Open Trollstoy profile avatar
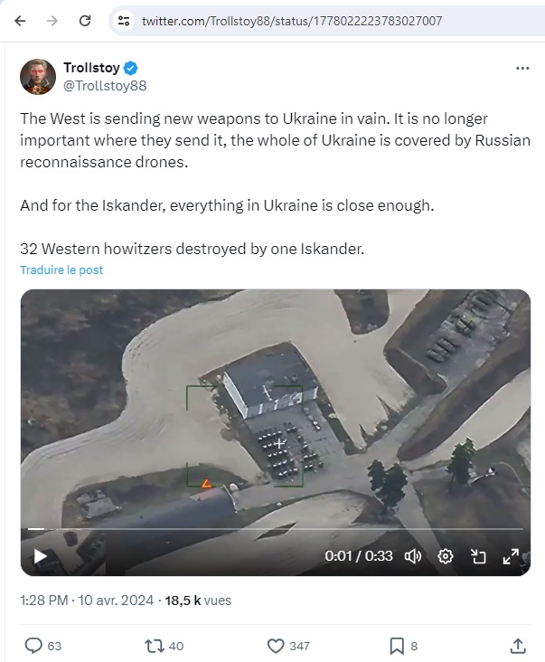Image resolution: width=545 pixels, height=662 pixels. [38, 76]
